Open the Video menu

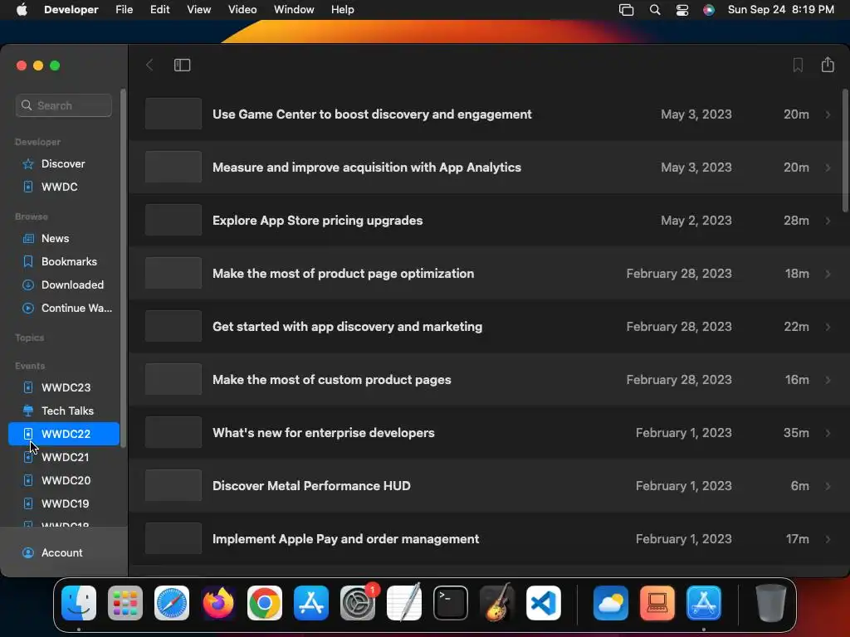(242, 10)
